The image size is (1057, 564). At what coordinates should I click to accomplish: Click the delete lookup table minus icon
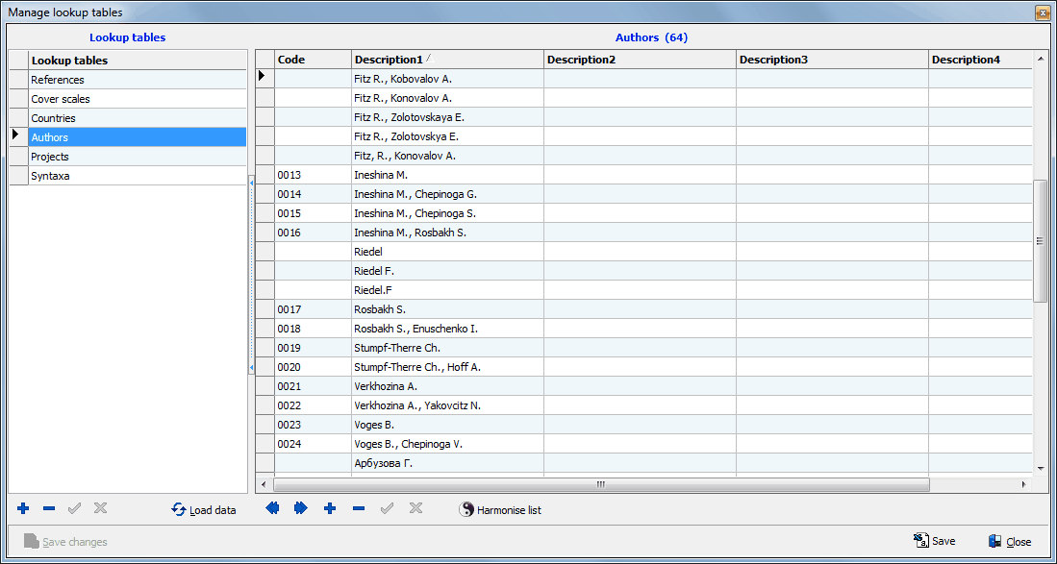[x=49, y=509]
